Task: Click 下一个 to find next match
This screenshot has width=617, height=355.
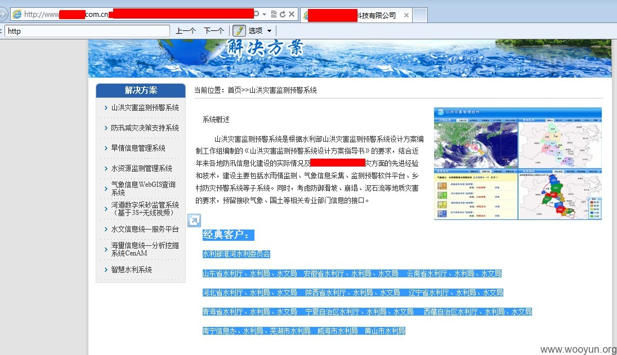Action: (214, 31)
